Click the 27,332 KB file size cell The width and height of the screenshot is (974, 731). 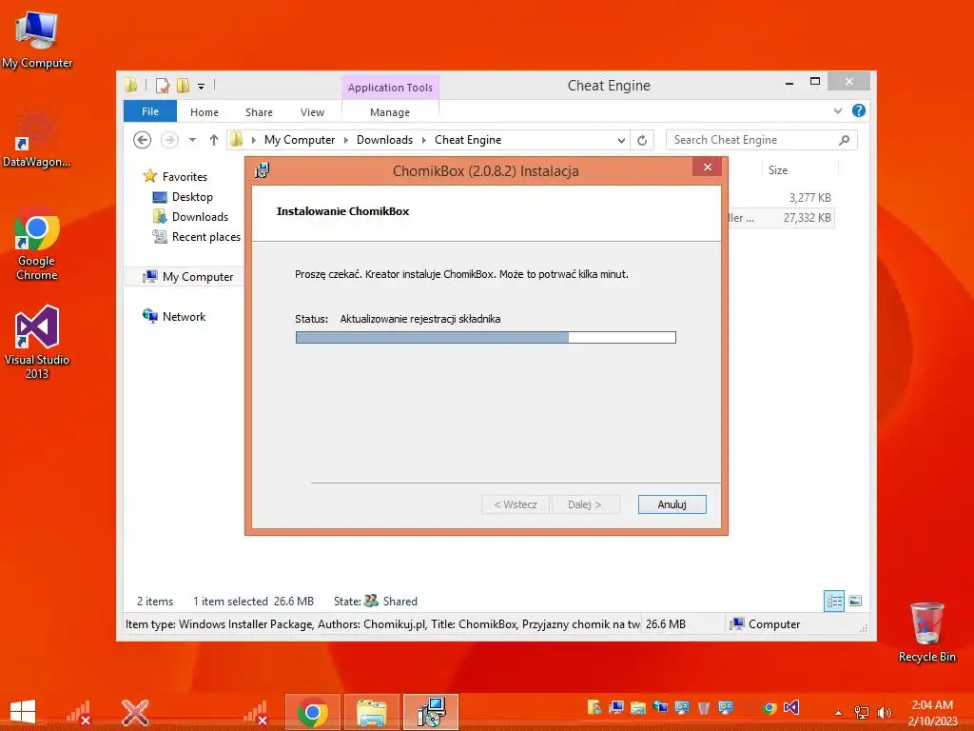807,218
